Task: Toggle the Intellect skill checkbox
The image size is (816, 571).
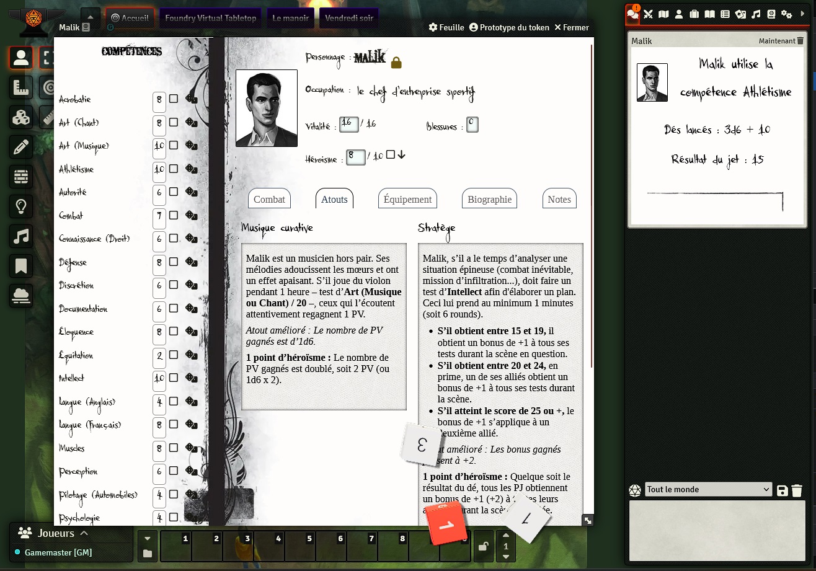Action: 174,378
